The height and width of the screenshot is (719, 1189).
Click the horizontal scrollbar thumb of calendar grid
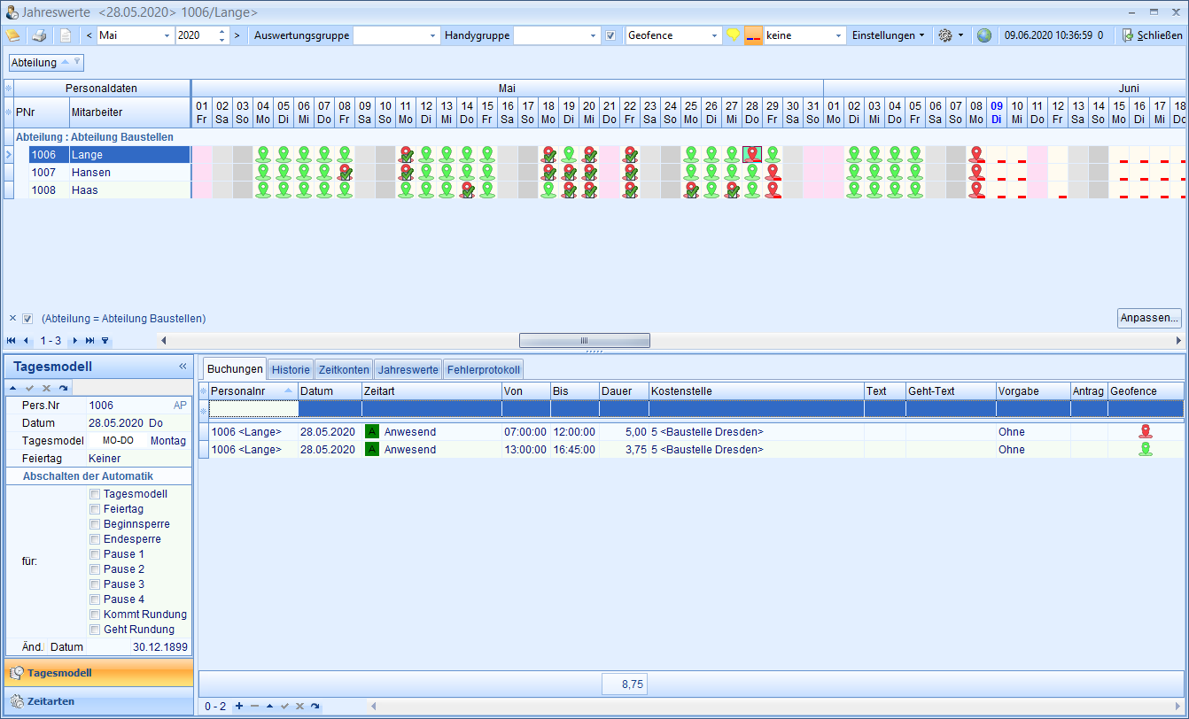pos(584,341)
